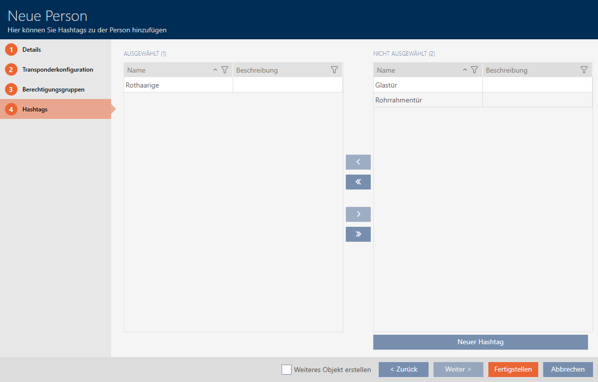Open the Details wizard step
598x382 pixels.
pyautogui.click(x=31, y=50)
